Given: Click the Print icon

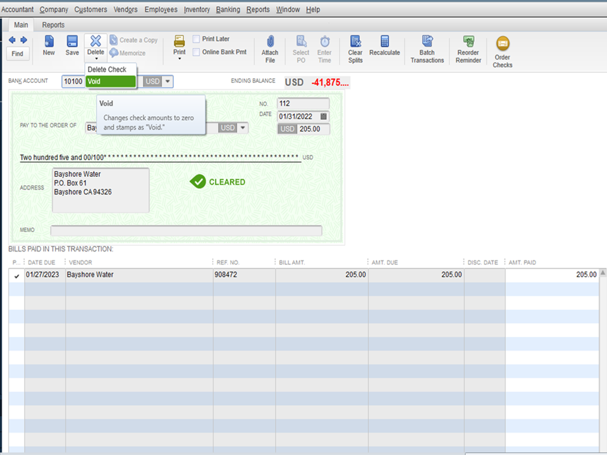Looking at the screenshot, I should 179,41.
